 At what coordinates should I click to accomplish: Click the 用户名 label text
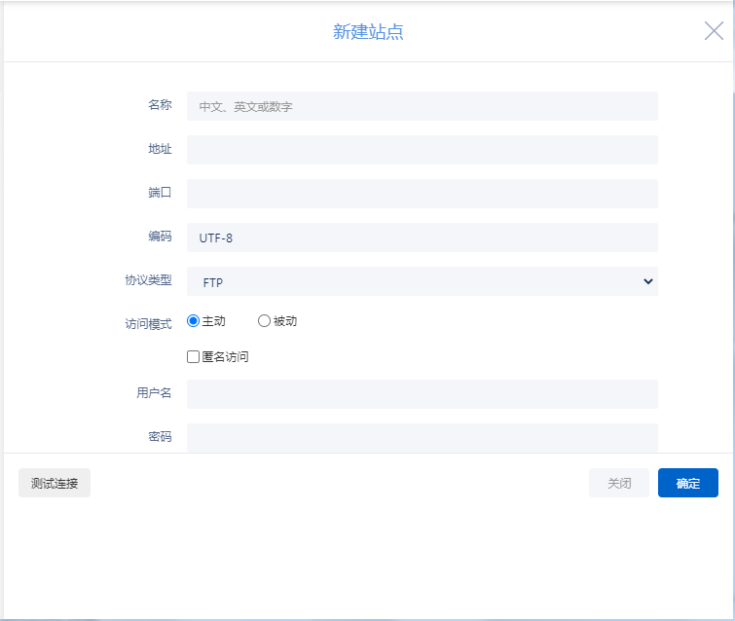click(154, 393)
